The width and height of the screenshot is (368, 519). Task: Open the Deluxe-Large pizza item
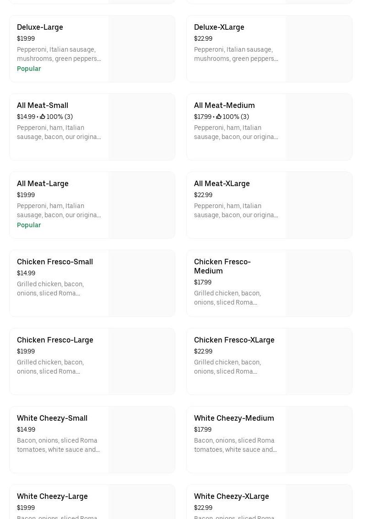point(40,27)
